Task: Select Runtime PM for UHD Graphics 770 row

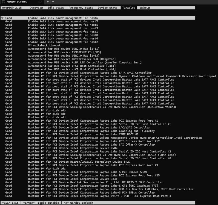Action: [82, 186]
